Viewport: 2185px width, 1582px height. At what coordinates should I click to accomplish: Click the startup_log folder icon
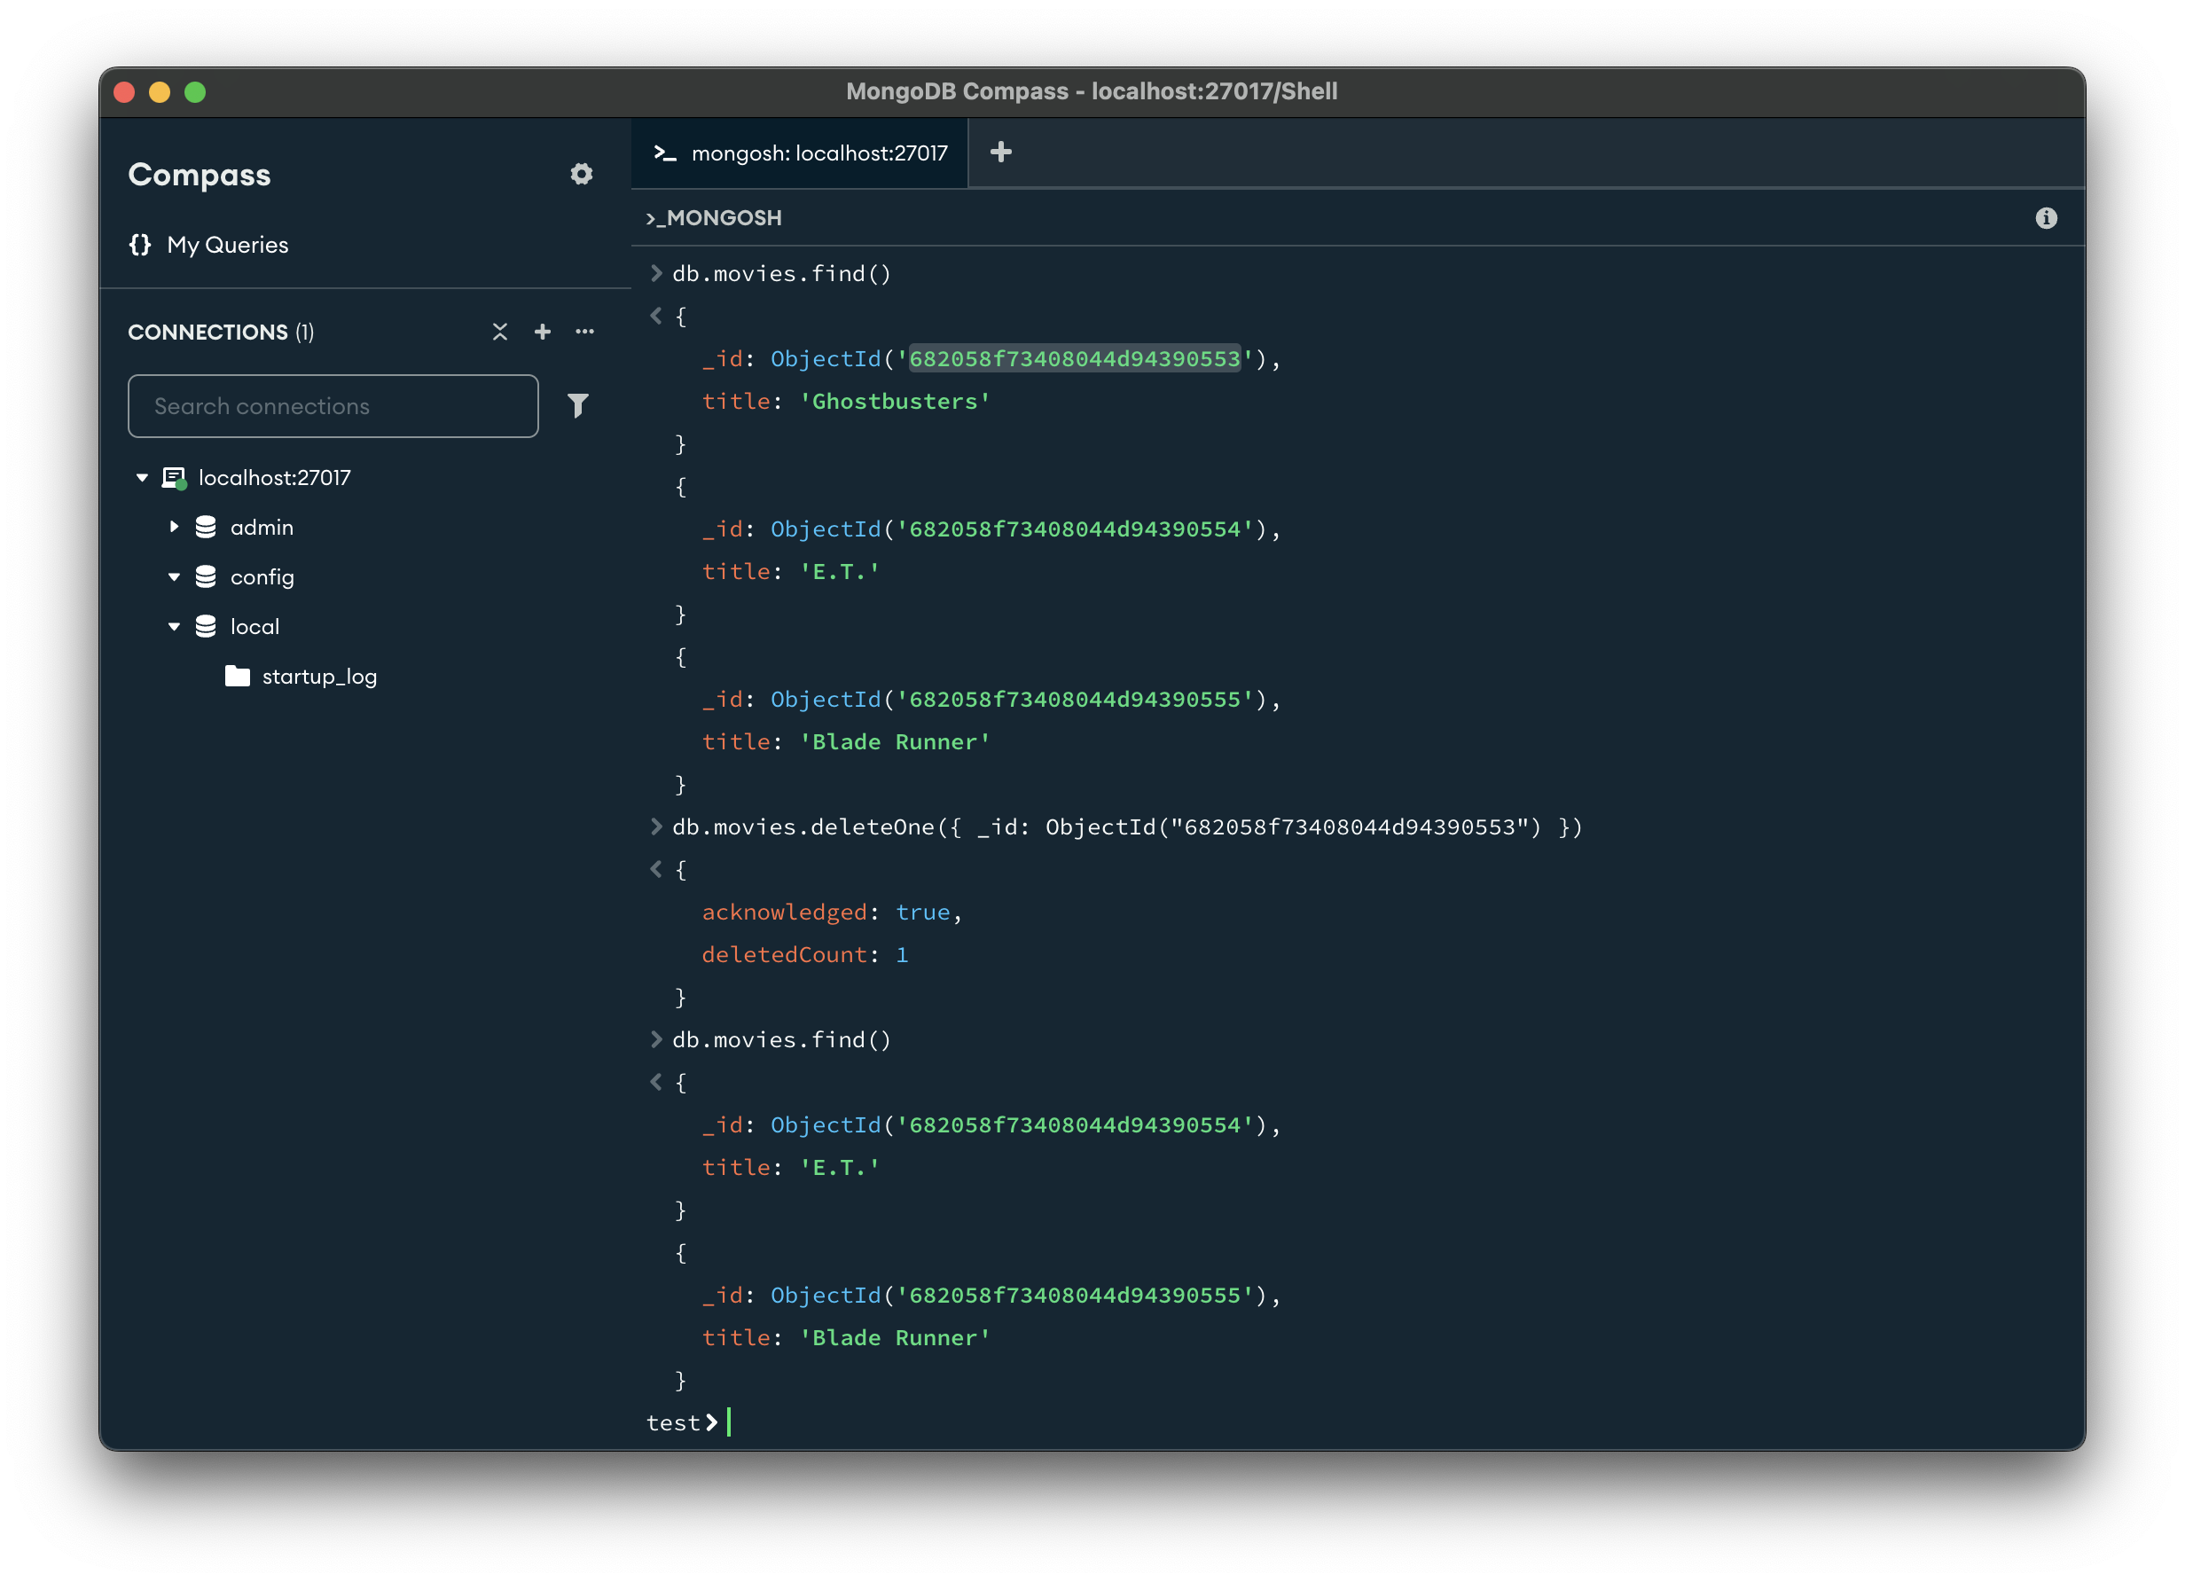coord(238,677)
